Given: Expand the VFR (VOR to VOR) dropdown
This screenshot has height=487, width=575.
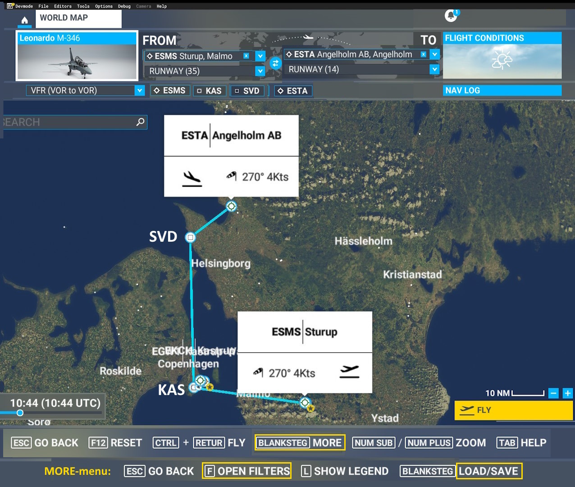Looking at the screenshot, I should 140,91.
